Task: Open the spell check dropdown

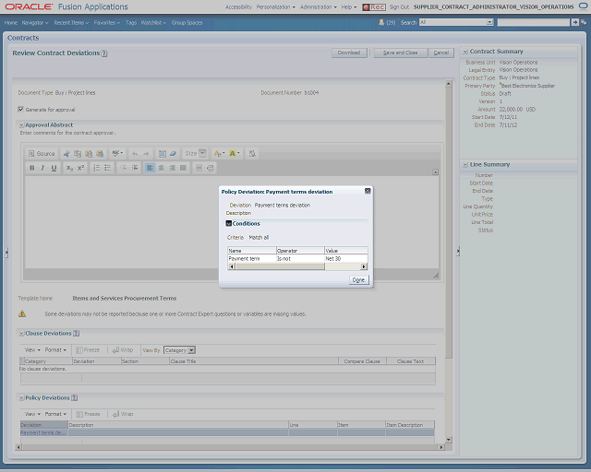Action: point(117,154)
